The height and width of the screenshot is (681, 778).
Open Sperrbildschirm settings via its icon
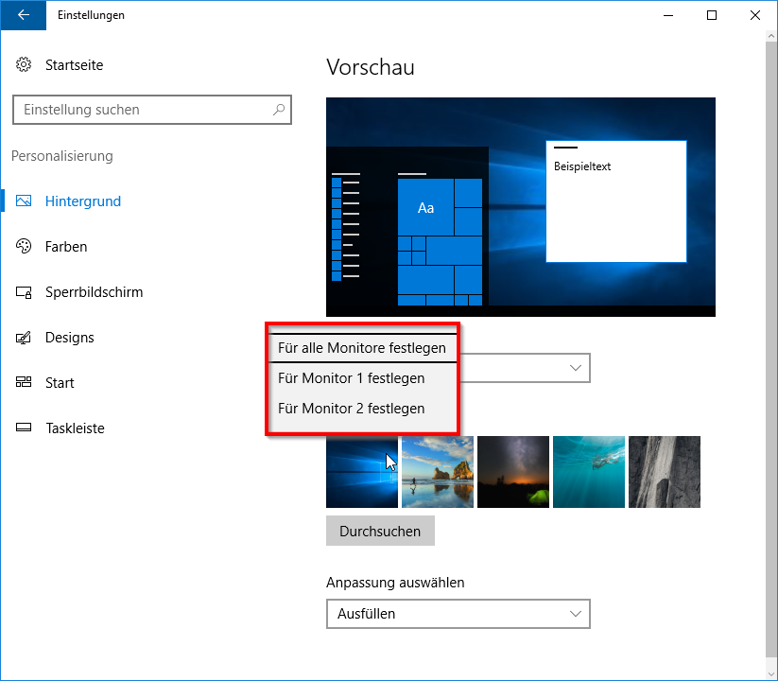(x=24, y=292)
